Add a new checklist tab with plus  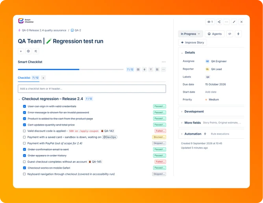(43, 78)
